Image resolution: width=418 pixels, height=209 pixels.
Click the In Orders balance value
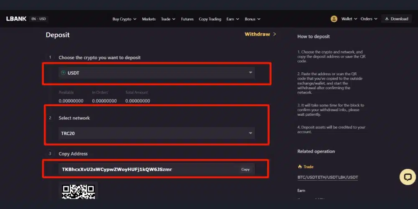pyautogui.click(x=104, y=101)
